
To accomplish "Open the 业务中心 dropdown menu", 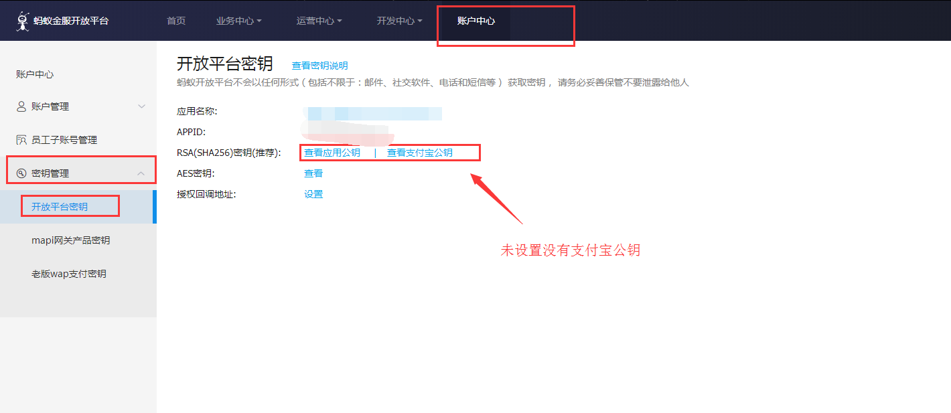I will coord(238,21).
